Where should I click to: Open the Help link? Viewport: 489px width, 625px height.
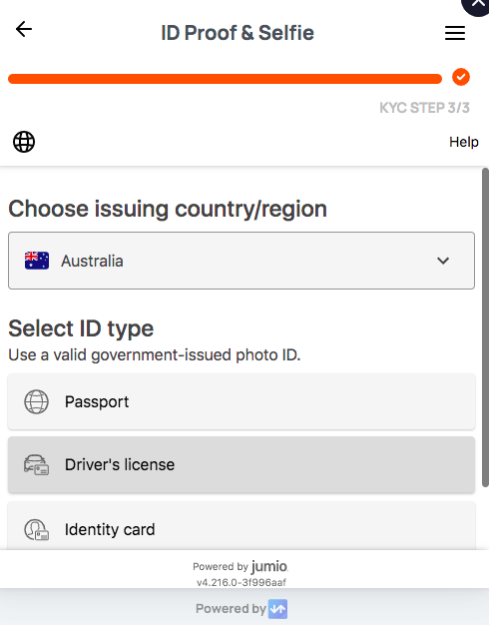click(x=463, y=142)
